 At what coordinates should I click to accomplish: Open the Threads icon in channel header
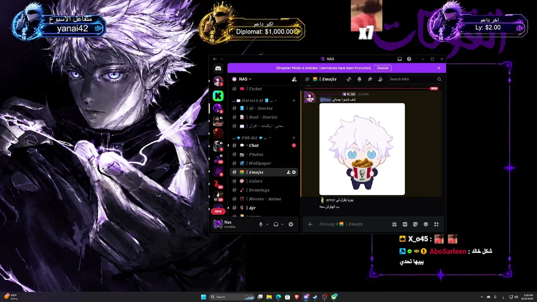[x=349, y=79]
